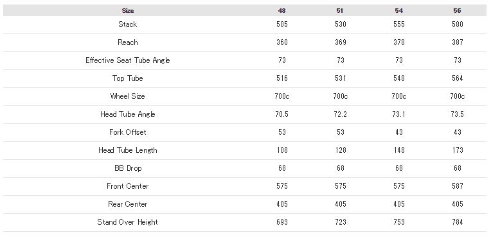Select the size 54 column header
The height and width of the screenshot is (244, 491).
pos(398,11)
